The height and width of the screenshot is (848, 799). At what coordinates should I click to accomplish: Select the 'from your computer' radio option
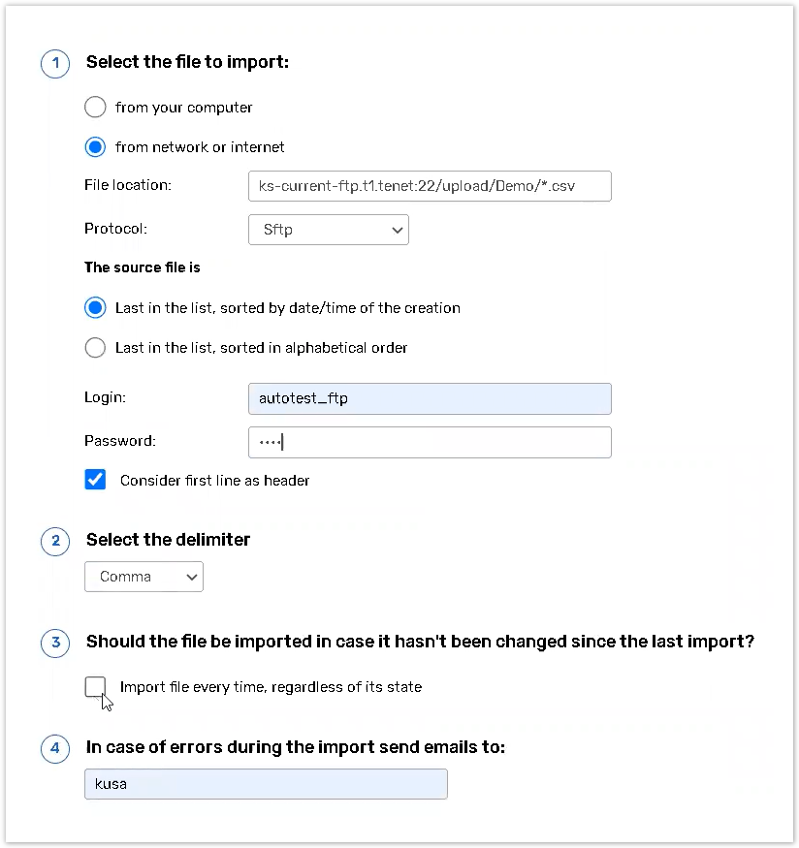[95, 107]
